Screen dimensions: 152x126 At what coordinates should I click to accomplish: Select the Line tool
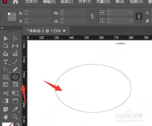(x=15, y=62)
